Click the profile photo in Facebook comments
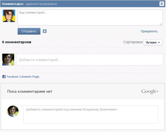The image size is (166, 132). pyautogui.click(x=8, y=59)
